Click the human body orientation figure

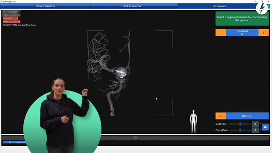click(193, 122)
